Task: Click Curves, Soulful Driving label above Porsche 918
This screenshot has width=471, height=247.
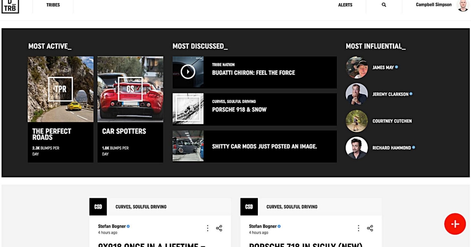Action: tap(234, 102)
